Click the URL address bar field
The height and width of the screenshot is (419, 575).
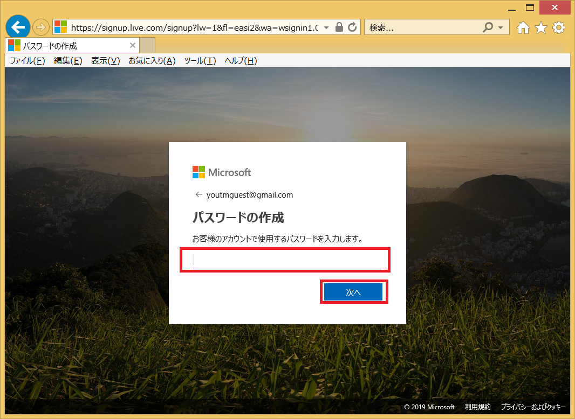click(x=194, y=27)
